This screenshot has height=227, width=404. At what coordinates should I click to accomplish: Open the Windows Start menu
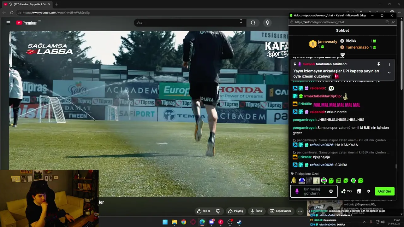pos(165,222)
